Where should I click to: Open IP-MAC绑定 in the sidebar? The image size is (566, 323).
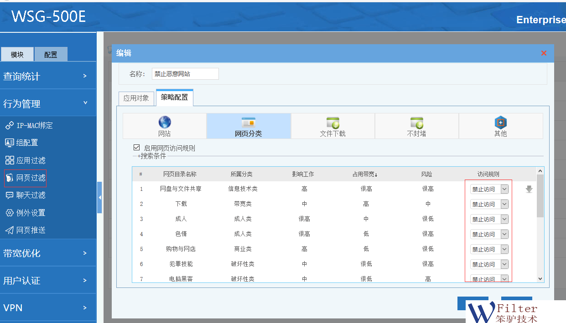coord(29,125)
